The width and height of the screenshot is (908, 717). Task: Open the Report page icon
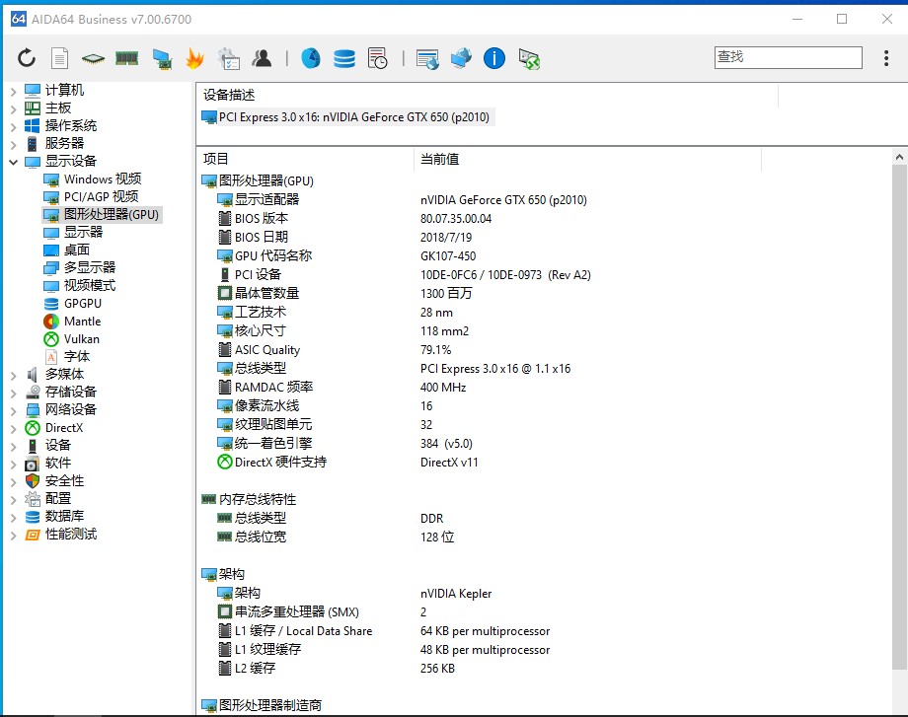[x=59, y=58]
